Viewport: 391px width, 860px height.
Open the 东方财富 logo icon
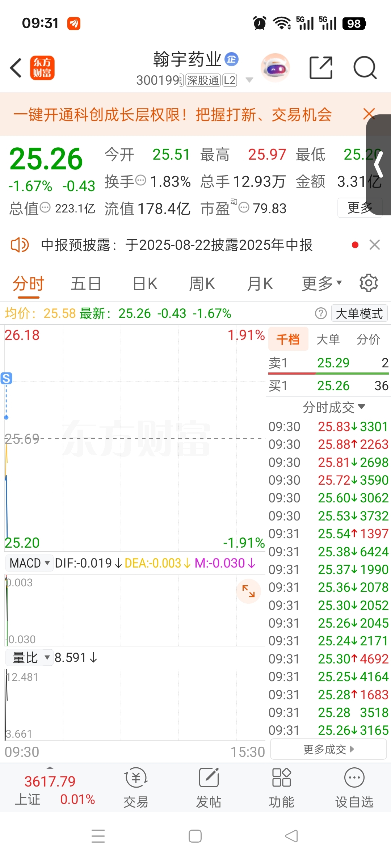click(x=42, y=68)
